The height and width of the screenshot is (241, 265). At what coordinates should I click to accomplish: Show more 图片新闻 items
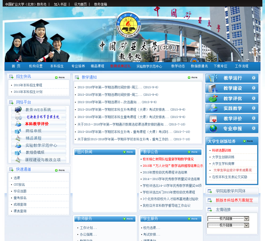[128, 152]
